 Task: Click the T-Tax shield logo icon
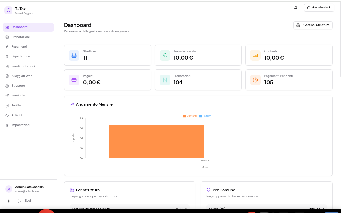(8, 10)
